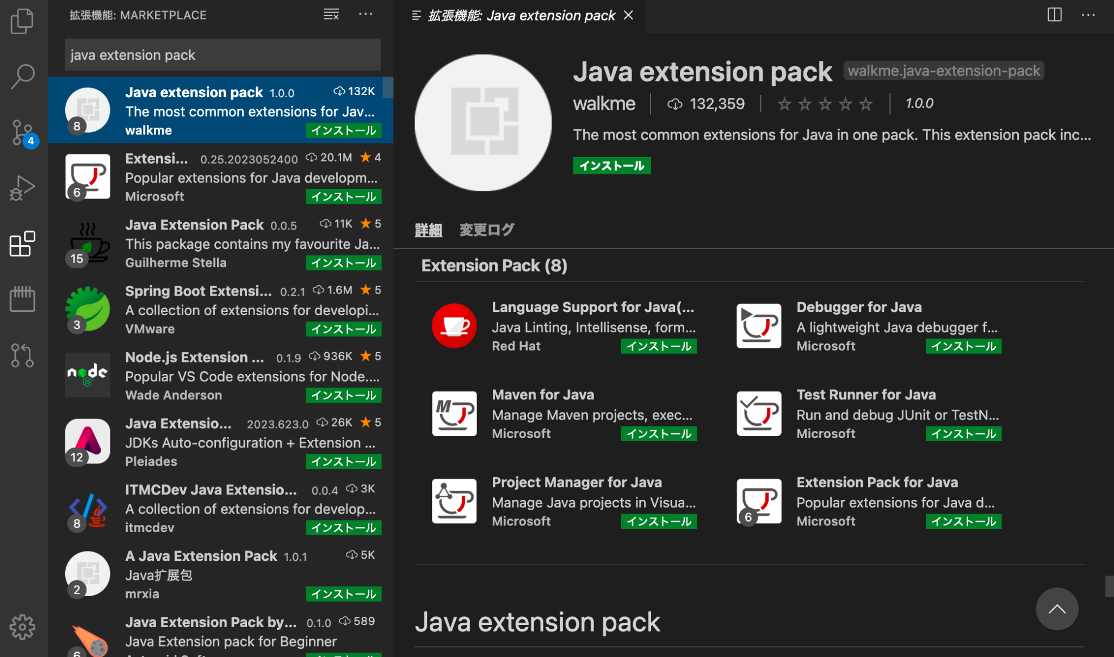Open Source Control with 4 changes badge
Image resolution: width=1114 pixels, height=657 pixels.
[x=22, y=132]
